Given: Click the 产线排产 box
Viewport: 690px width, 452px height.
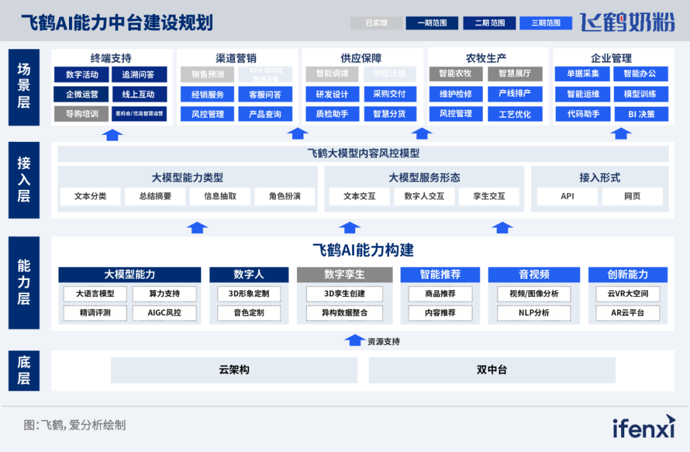Looking at the screenshot, I should pos(515,94).
